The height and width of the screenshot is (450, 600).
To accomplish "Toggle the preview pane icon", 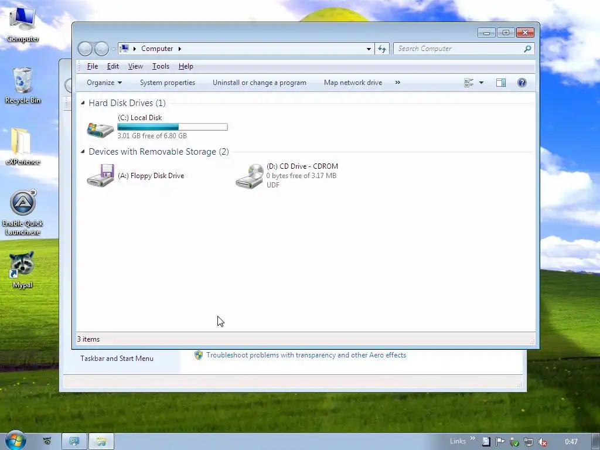I will (501, 83).
